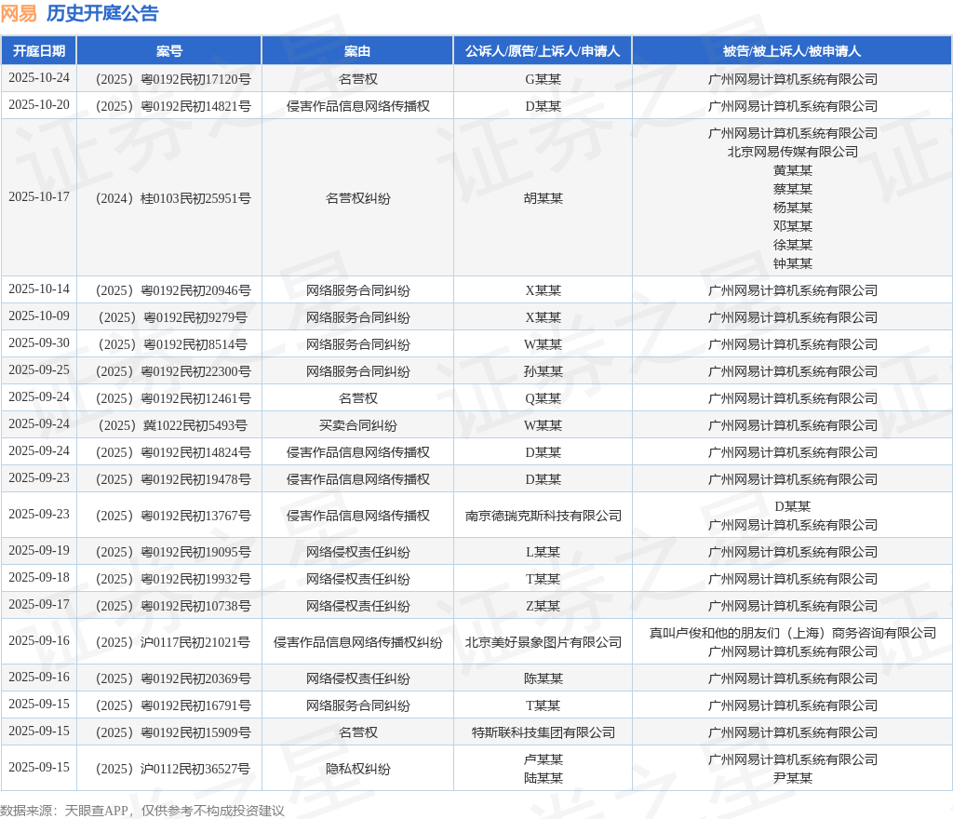Screen dimensions: 953x819
Task: Click date cell 2025-09-19
Action: pos(39,550)
